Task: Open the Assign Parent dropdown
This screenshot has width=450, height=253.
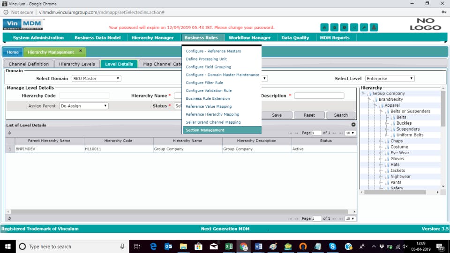Action: pyautogui.click(x=83, y=106)
